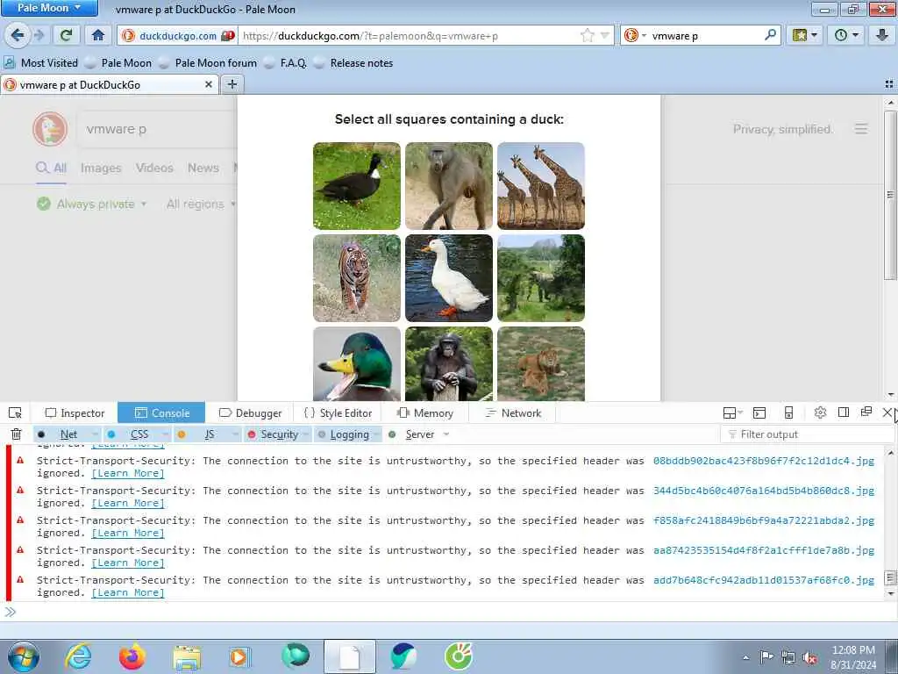898x674 pixels.
Task: Select the Images search tab
Action: [101, 168]
